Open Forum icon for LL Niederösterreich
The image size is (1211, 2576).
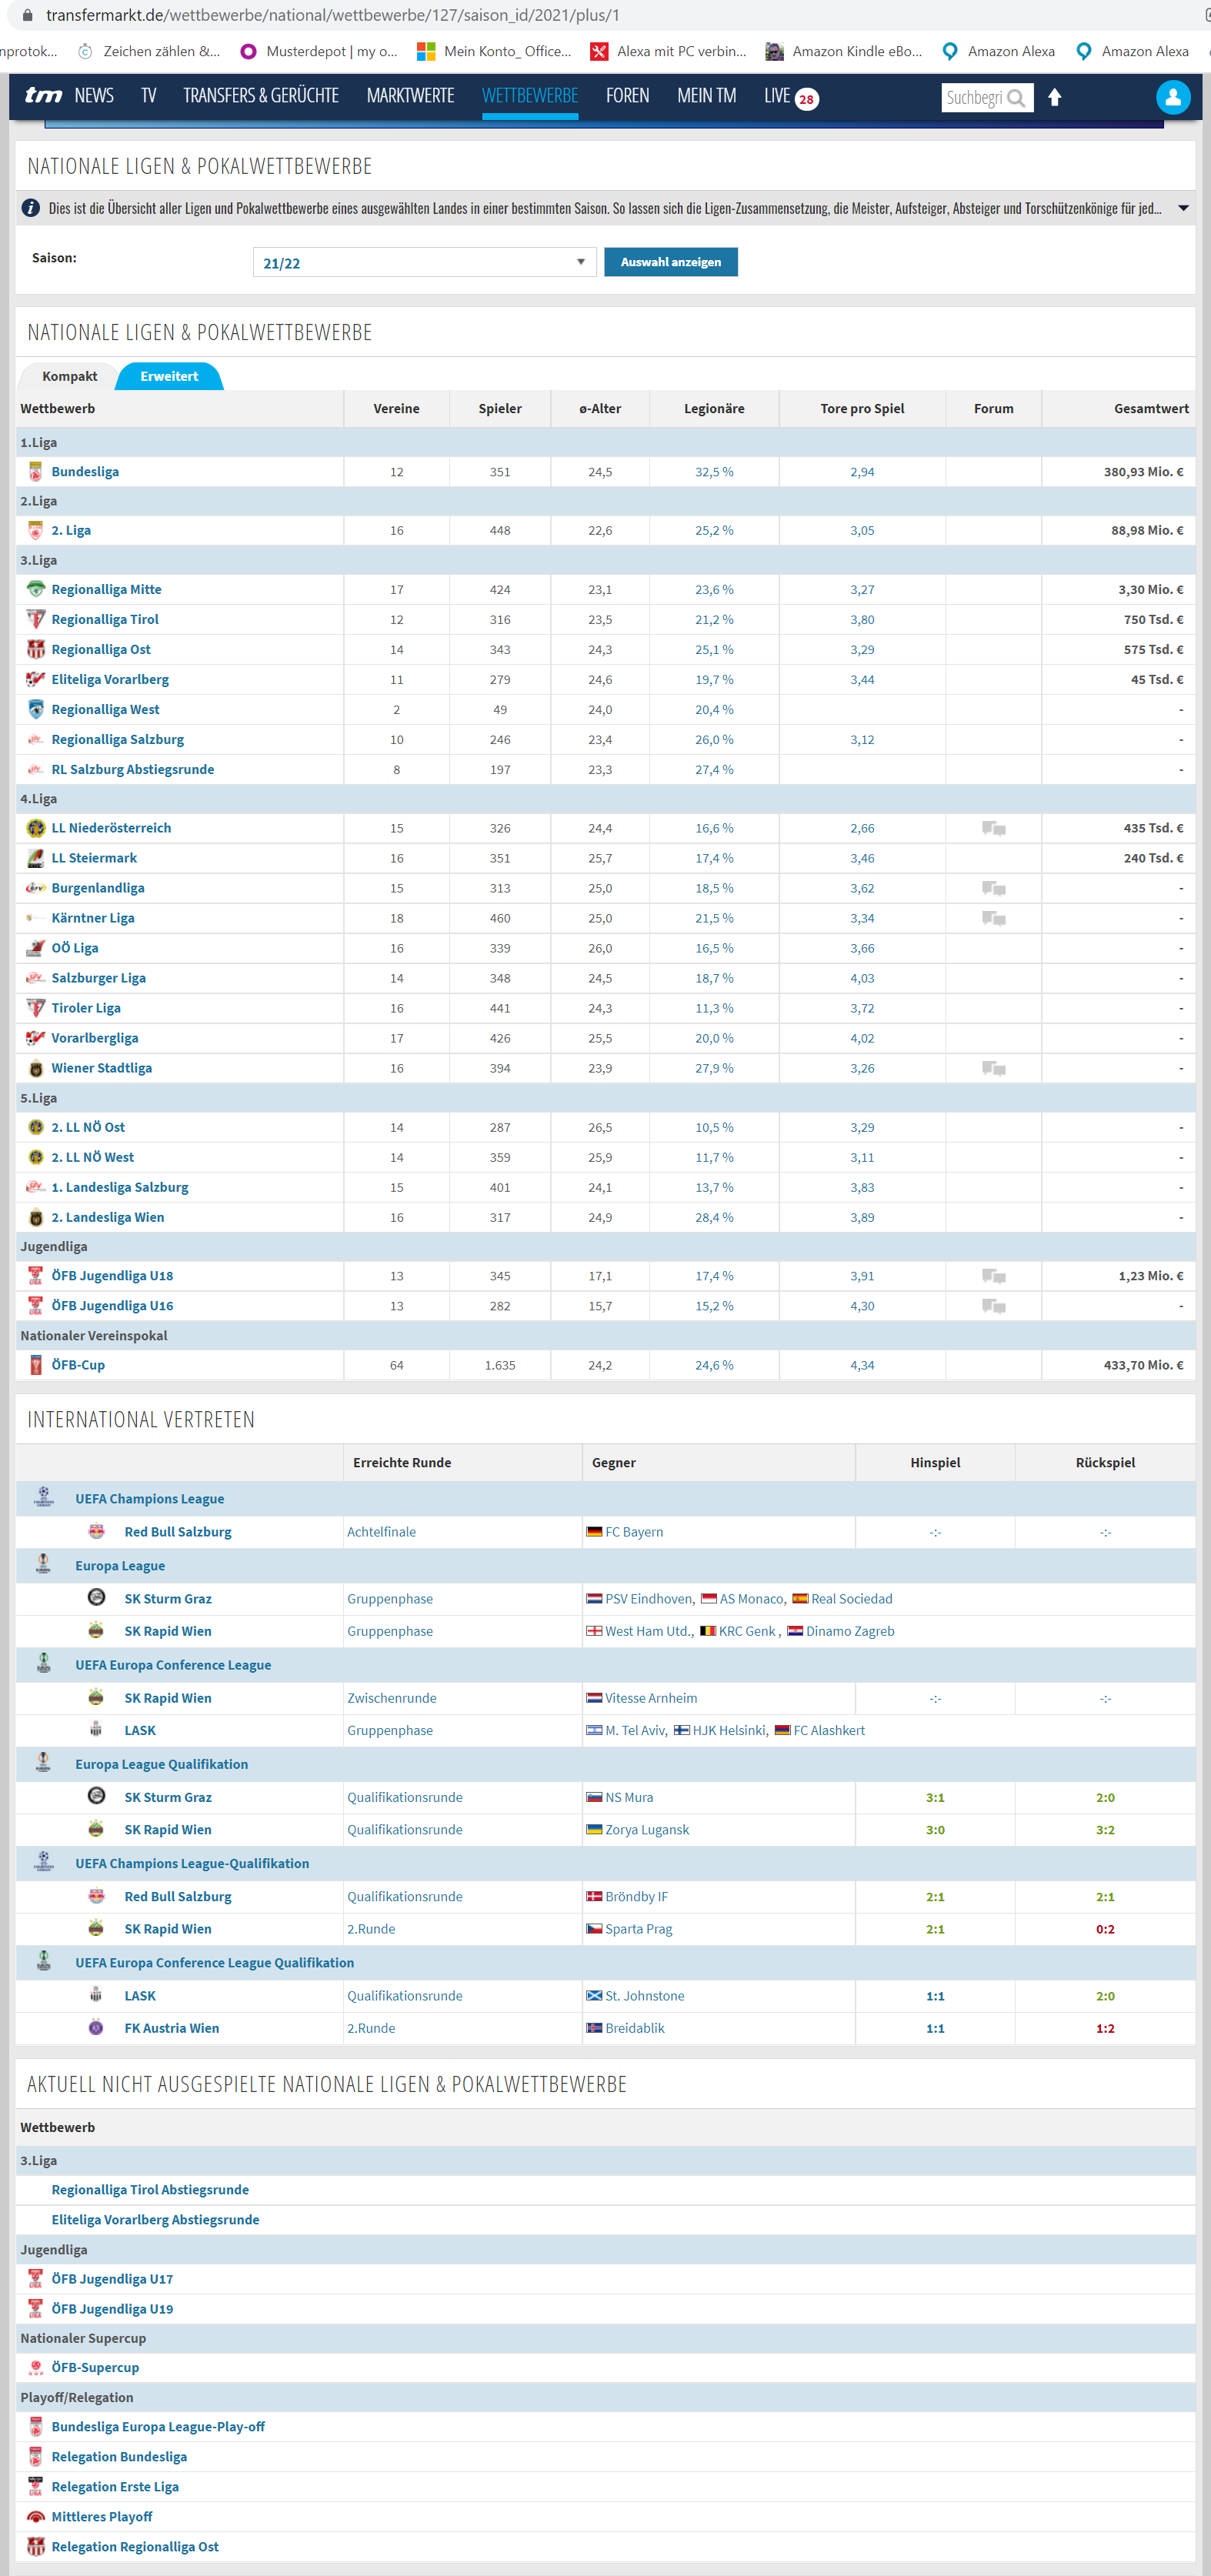(993, 828)
